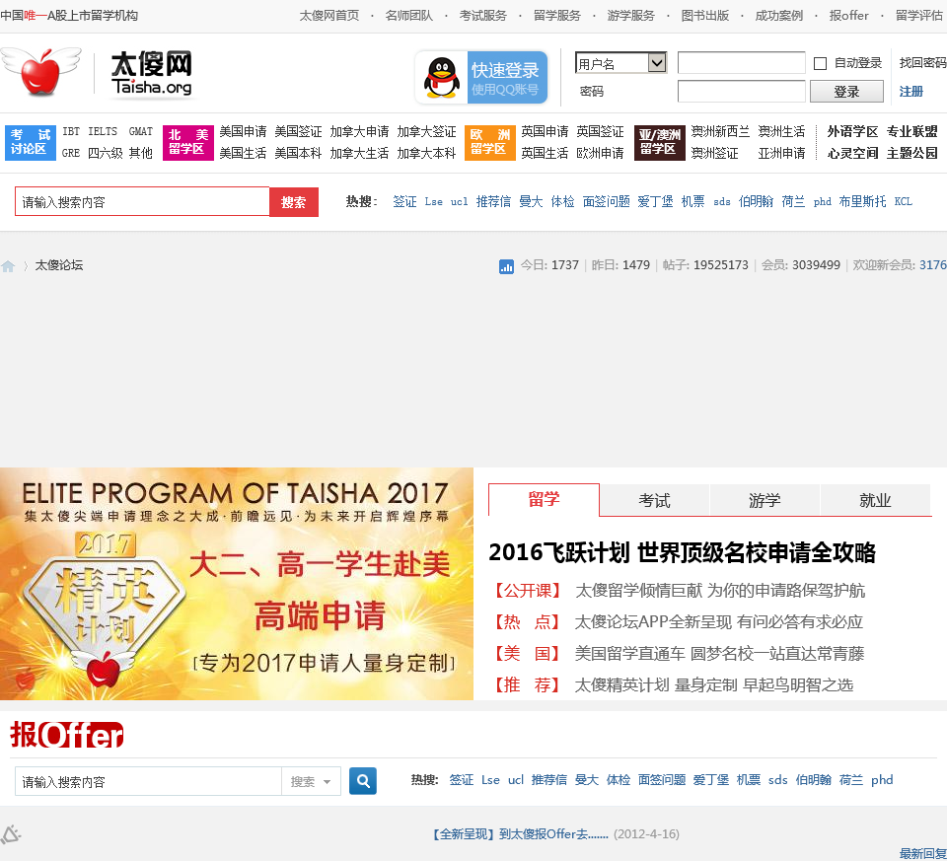The width and height of the screenshot is (947, 861).
Task: Open 图书出版 in top menu
Action: 704,15
